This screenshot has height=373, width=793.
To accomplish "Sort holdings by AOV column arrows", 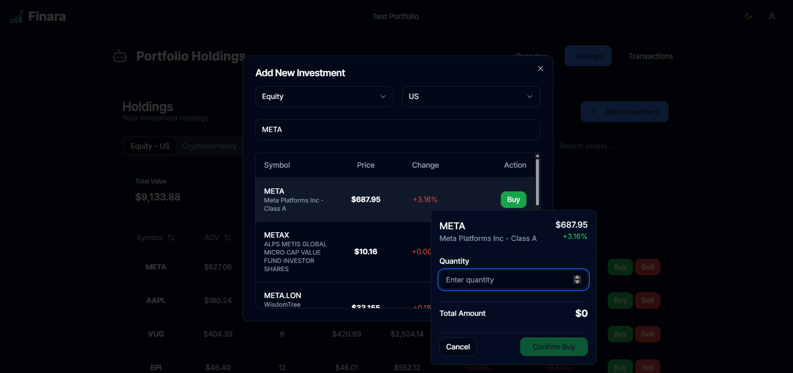I will (x=228, y=238).
